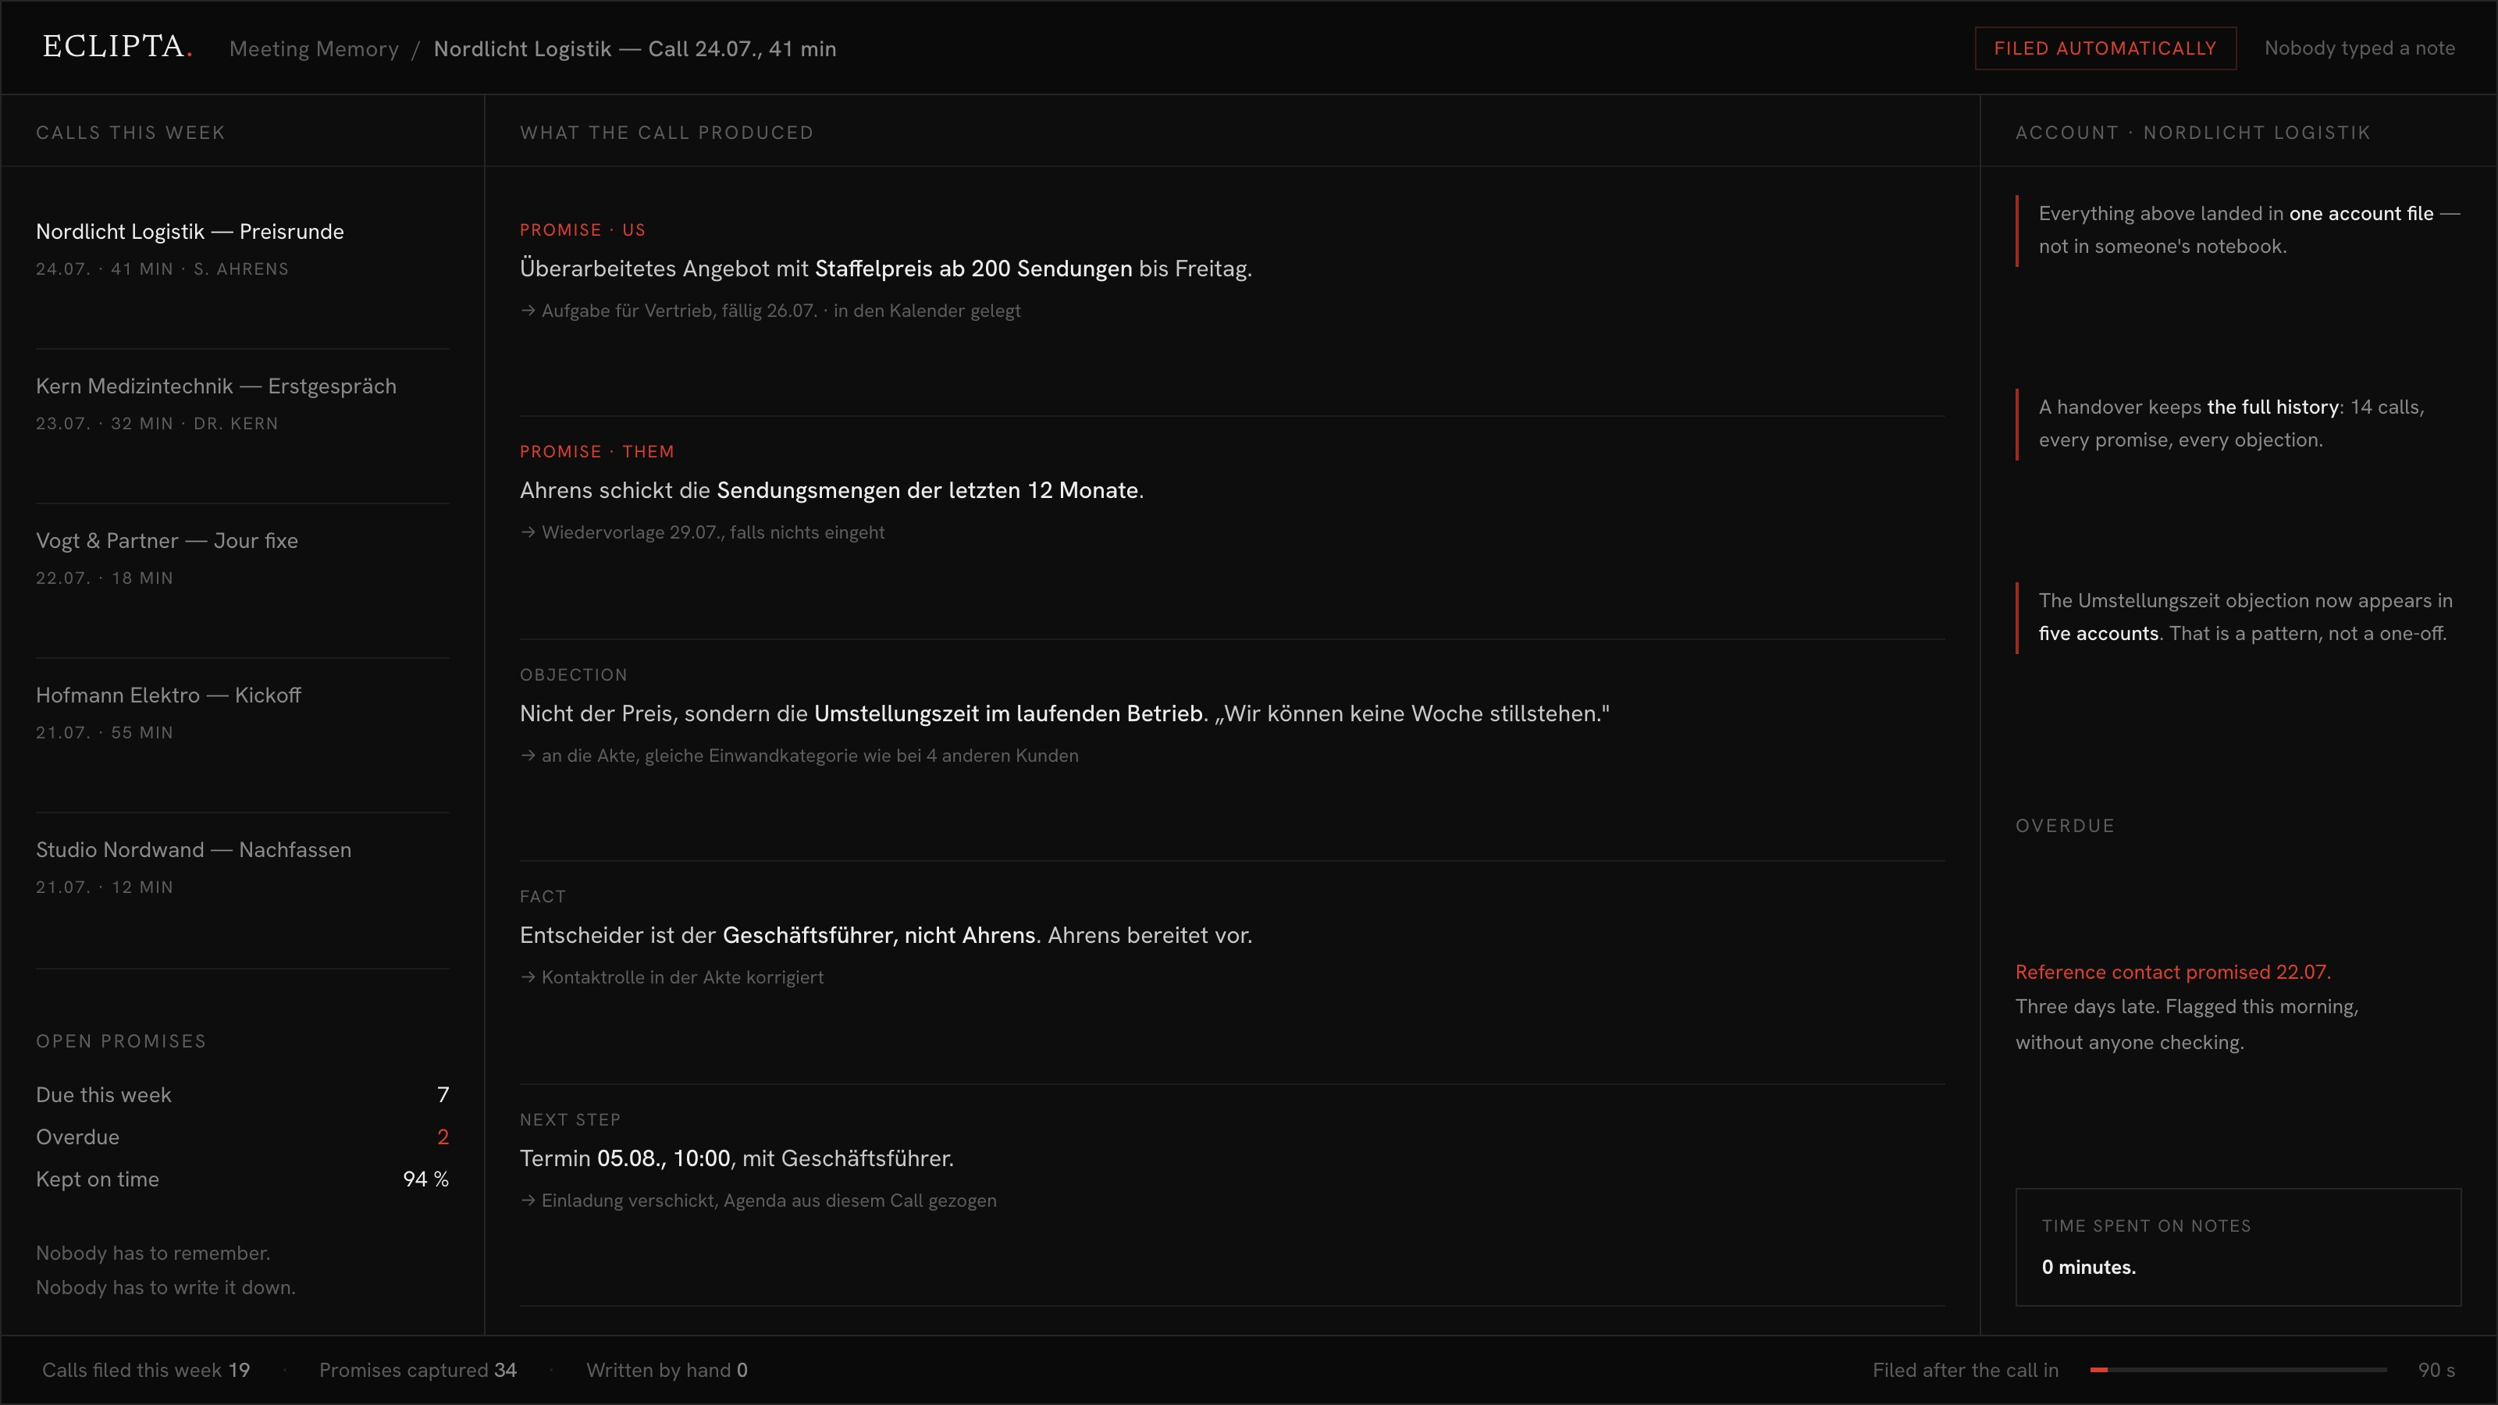Click the arrow before 'Wiedervorlage 29.07.'
Viewport: 2498px width, 1405px height.
528,532
